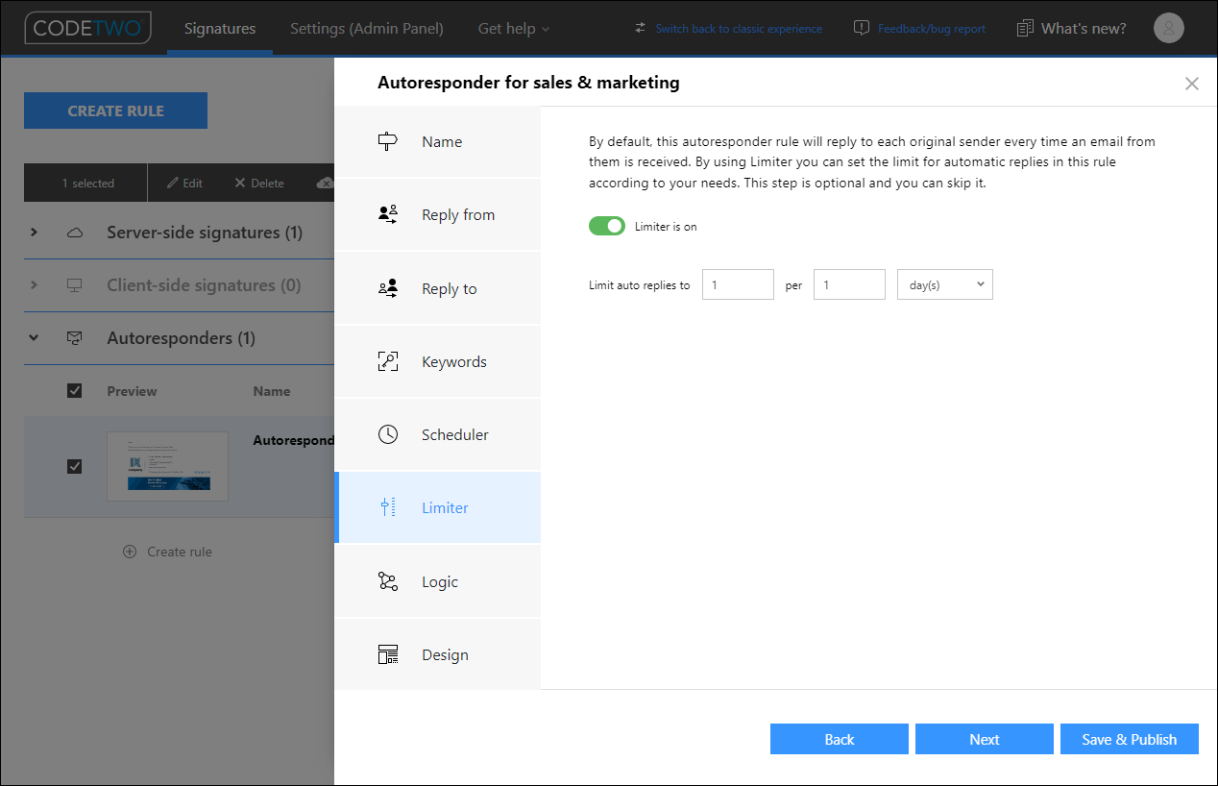The height and width of the screenshot is (786, 1218).
Task: Click the CREATE RULE button
Action: (x=115, y=111)
